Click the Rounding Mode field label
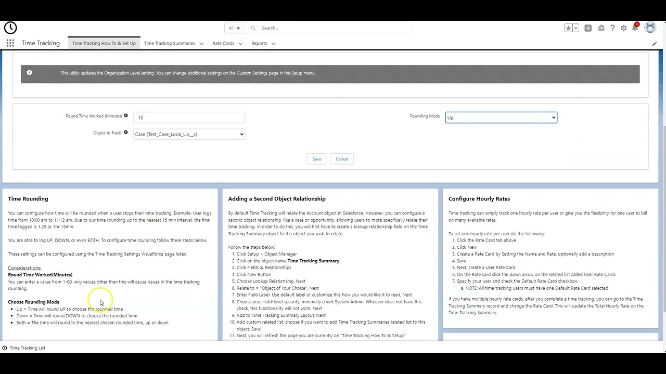 [x=425, y=116]
